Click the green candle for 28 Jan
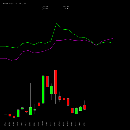The width and height of the screenshot is (130, 130). click(18, 113)
